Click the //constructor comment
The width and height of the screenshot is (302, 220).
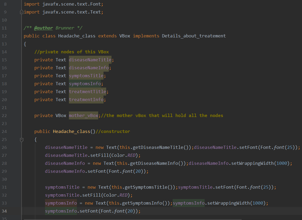pyautogui.click(x=113, y=131)
